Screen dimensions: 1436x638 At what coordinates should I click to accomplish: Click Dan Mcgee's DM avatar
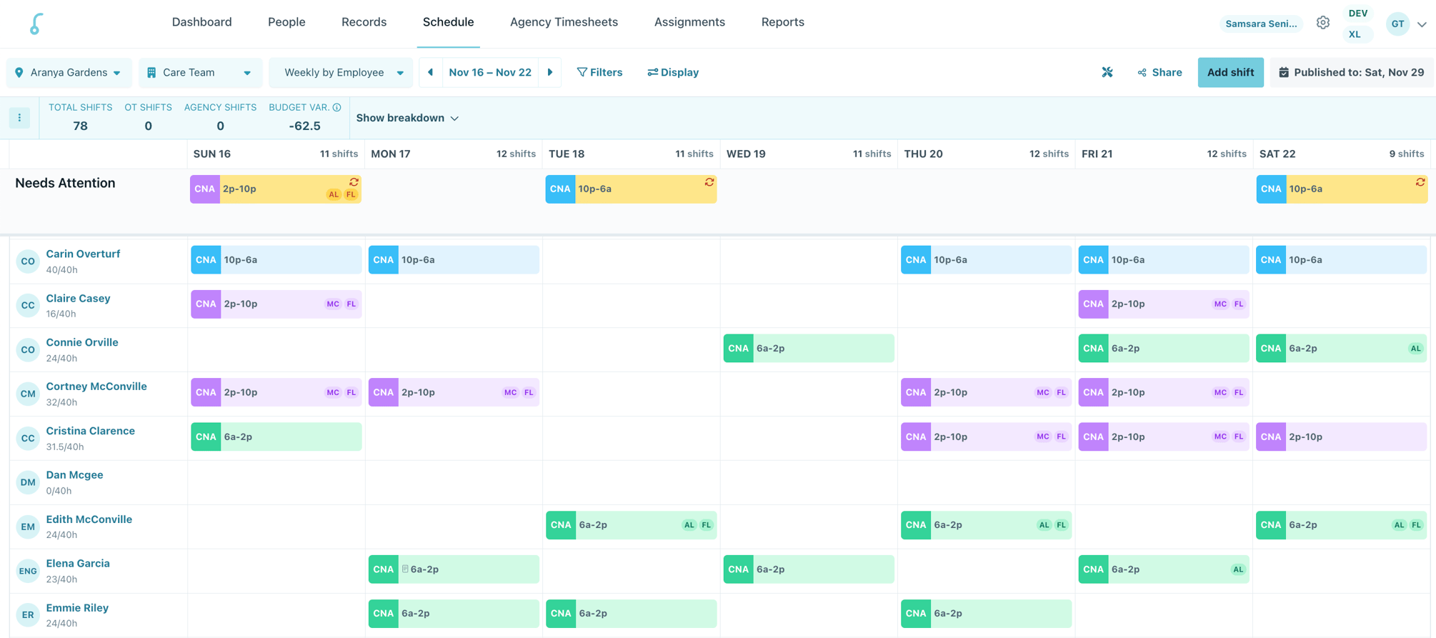click(x=28, y=482)
